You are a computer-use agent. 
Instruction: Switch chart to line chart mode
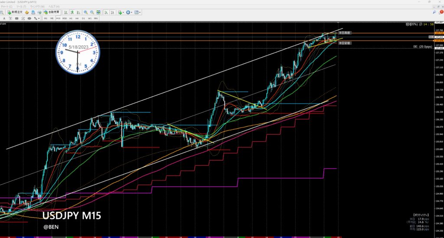78,13
